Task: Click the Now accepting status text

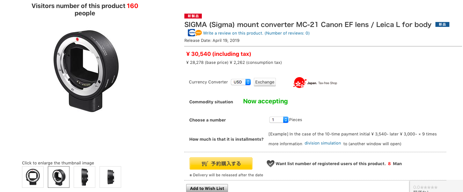Action: [265, 101]
